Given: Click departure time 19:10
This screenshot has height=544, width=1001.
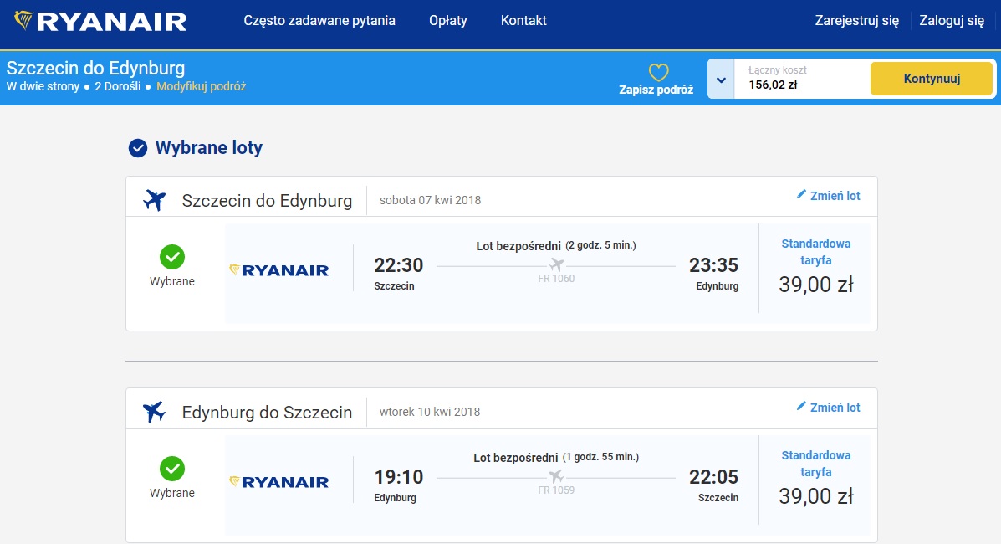Looking at the screenshot, I should point(399,477).
